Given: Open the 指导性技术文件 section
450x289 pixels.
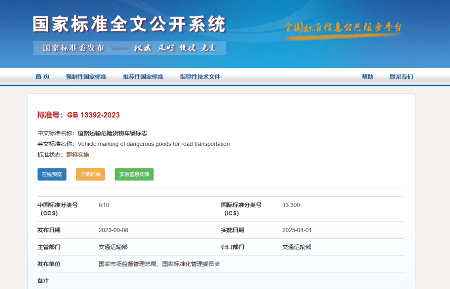Looking at the screenshot, I should coord(200,77).
